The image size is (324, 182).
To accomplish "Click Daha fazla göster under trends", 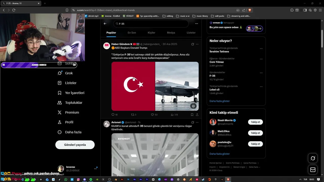I will 219,101.
